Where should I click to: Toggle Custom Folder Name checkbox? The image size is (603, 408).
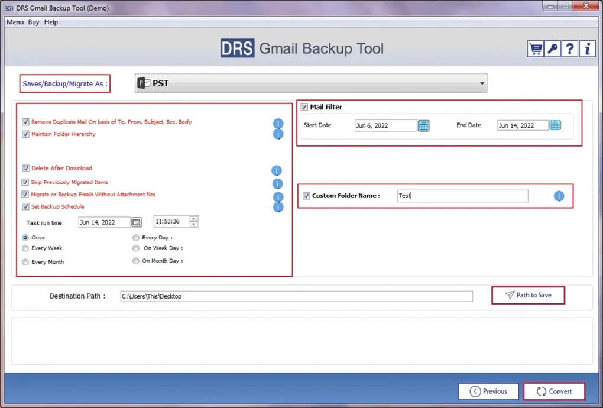point(306,196)
